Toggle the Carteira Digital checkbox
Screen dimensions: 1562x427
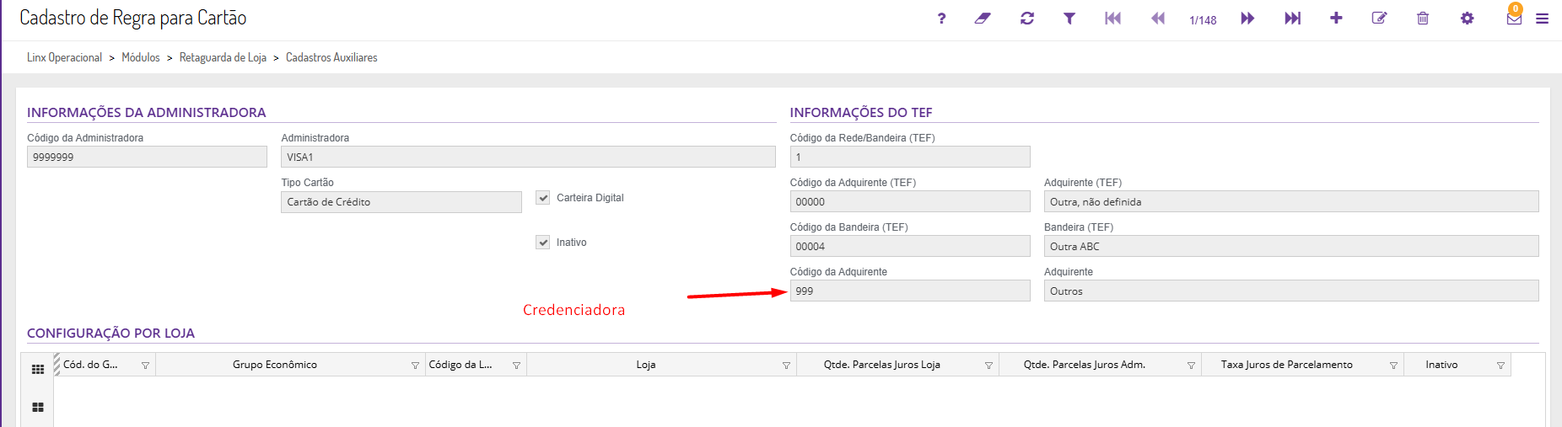543,198
